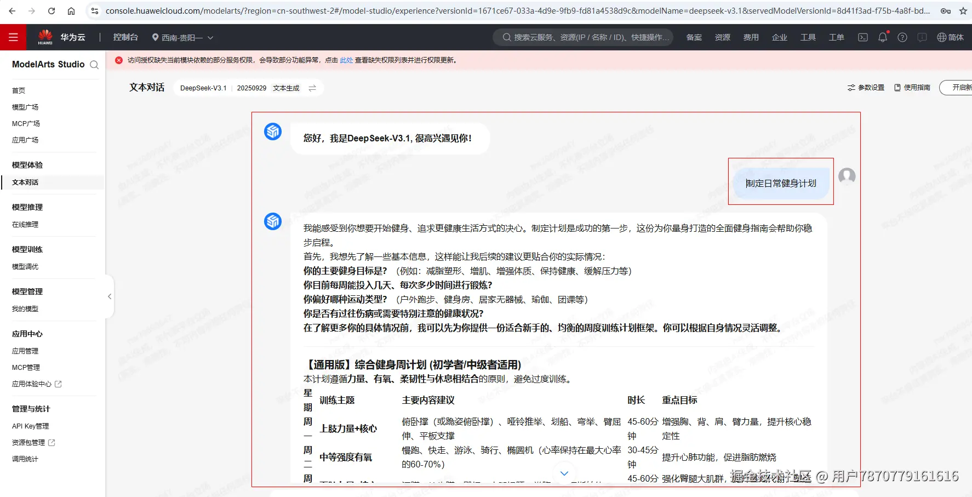Reload the current page
Viewport: 972px width, 497px height.
click(52, 11)
